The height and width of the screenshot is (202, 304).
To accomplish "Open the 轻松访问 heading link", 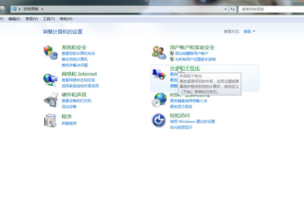I will 180,116.
